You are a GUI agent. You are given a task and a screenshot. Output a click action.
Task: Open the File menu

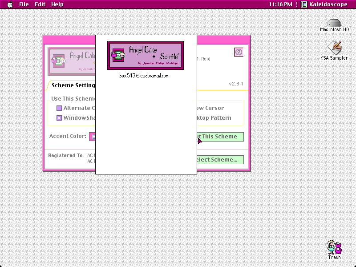[x=24, y=4]
